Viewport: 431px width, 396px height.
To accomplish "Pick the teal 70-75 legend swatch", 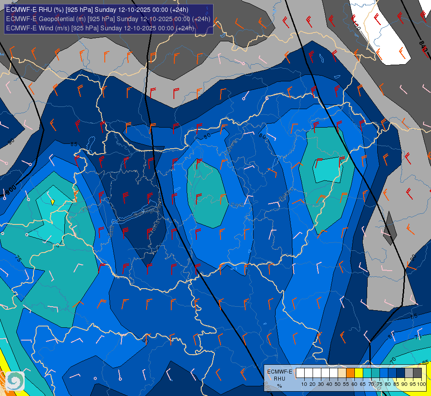I will click(376, 373).
